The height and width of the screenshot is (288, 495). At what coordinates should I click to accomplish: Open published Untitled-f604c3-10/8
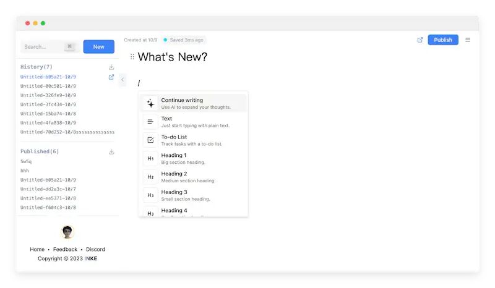[x=48, y=207]
